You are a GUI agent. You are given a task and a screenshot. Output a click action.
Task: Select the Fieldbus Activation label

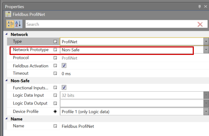point(31,66)
